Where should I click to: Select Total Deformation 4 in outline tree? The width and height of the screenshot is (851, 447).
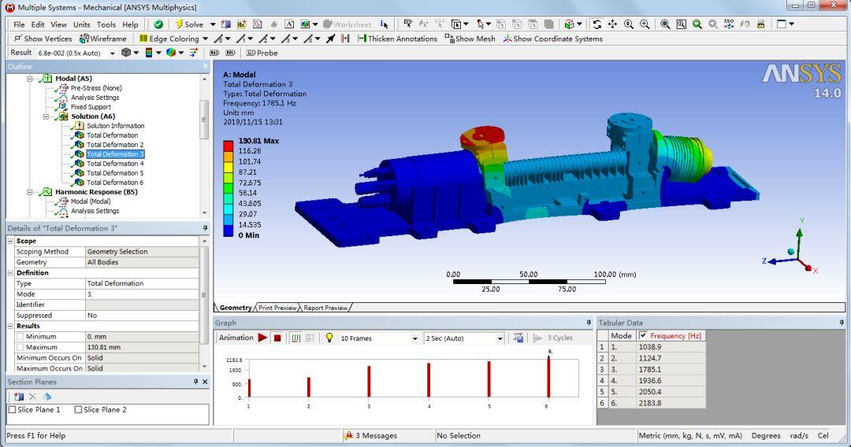(x=115, y=164)
